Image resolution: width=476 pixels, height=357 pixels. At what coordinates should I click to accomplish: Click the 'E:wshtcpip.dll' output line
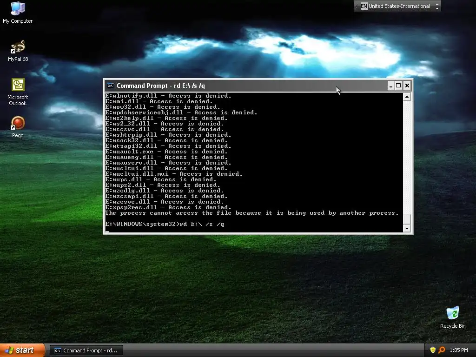[x=168, y=135]
